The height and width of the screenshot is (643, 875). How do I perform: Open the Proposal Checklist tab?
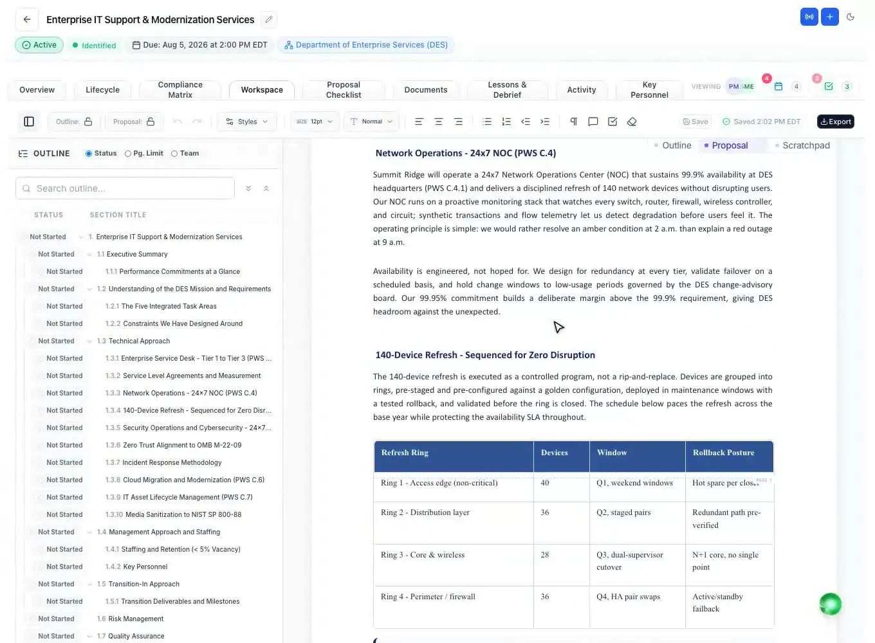coord(344,90)
